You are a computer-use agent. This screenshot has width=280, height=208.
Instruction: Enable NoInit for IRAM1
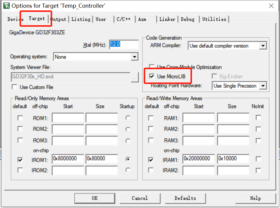pos(258,159)
